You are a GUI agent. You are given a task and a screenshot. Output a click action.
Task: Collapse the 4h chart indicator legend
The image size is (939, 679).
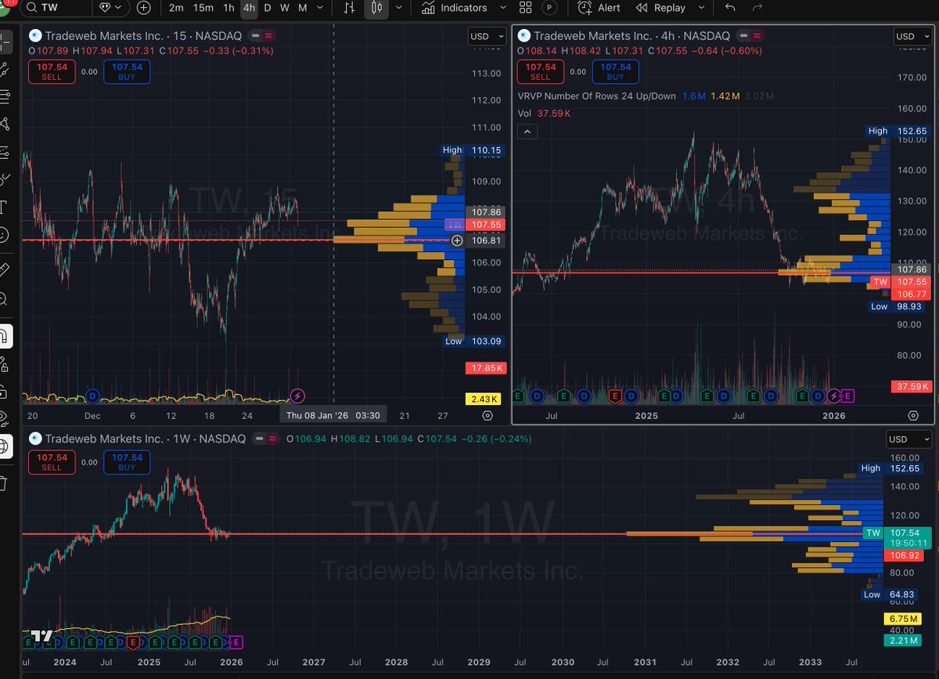click(527, 131)
